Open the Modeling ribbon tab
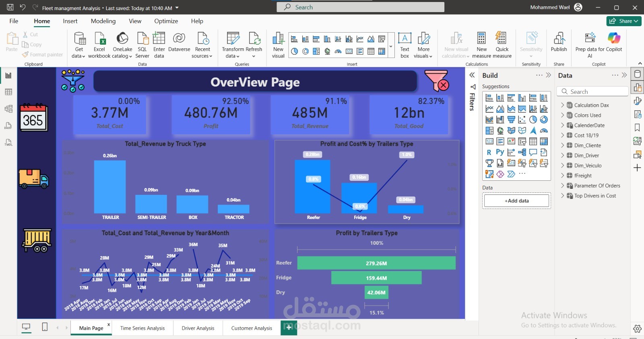Image resolution: width=644 pixels, height=339 pixels. click(x=103, y=21)
